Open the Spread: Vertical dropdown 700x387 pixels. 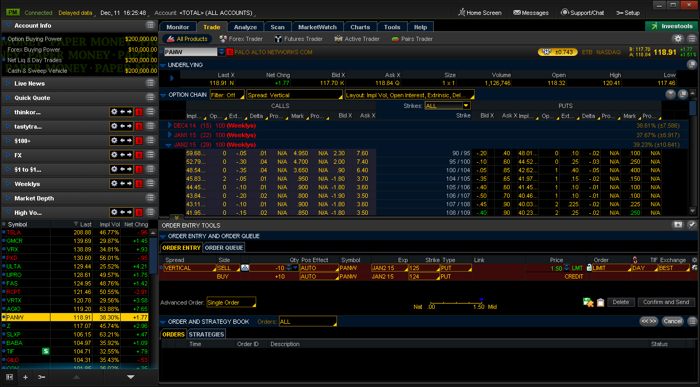coord(295,95)
